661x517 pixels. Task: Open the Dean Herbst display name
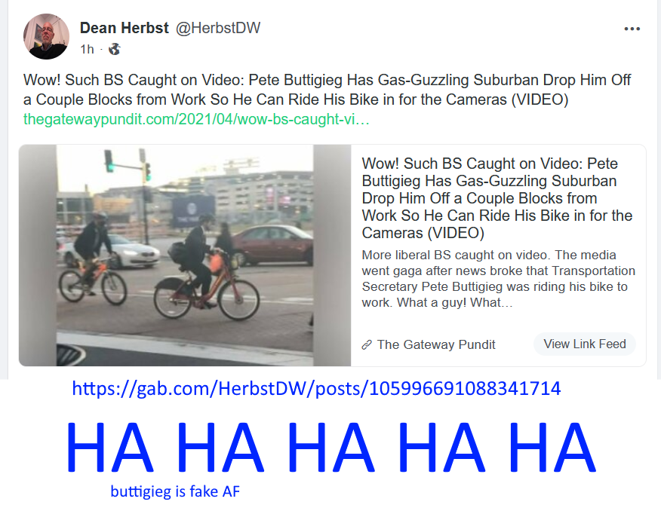click(125, 28)
